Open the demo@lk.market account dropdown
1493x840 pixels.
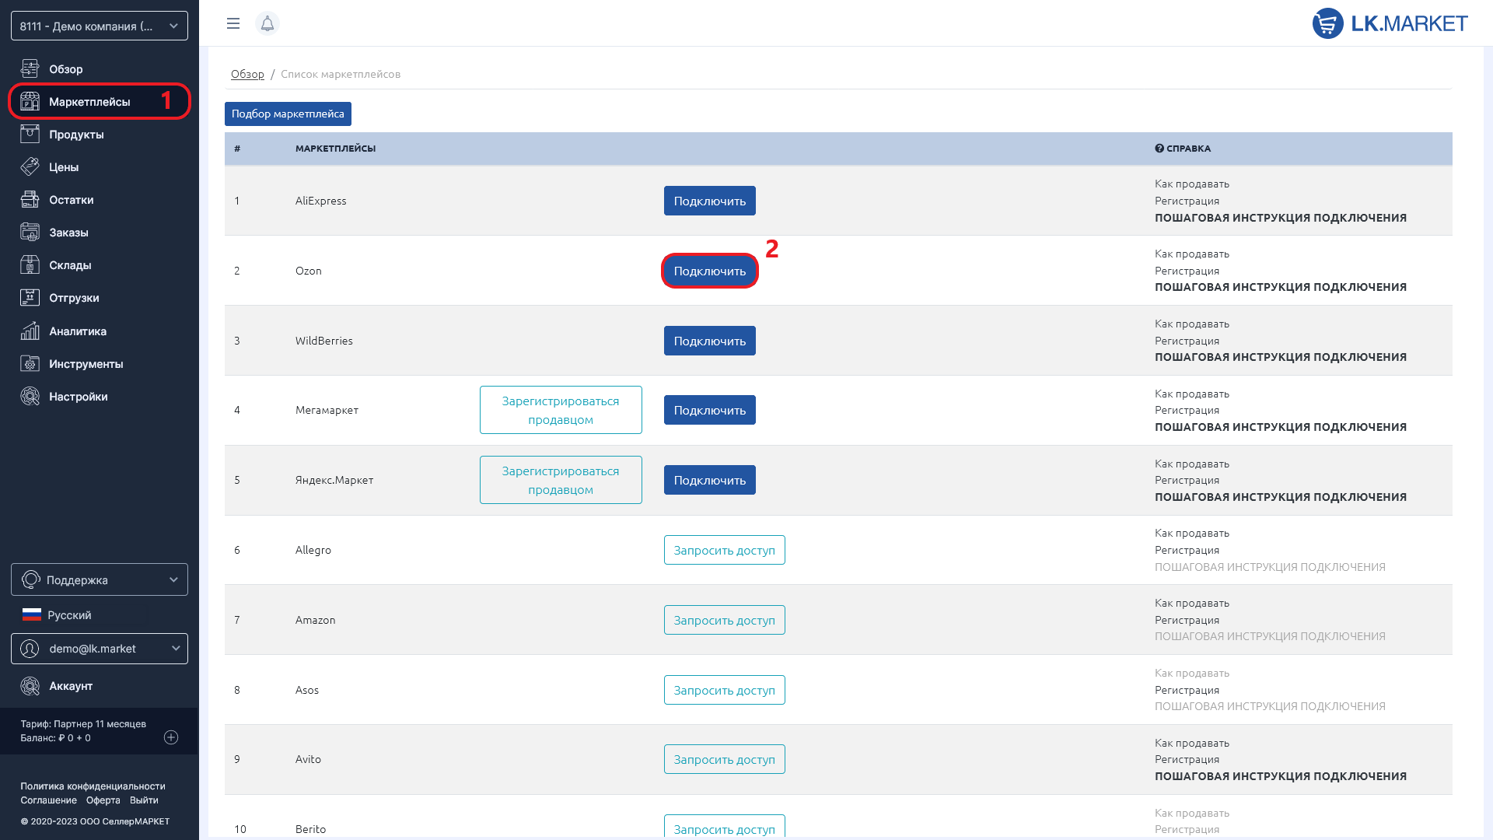coord(100,649)
